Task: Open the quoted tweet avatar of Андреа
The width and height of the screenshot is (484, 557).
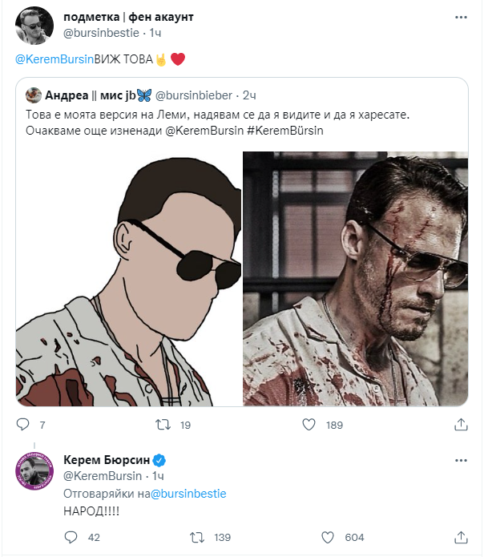Action: [x=34, y=95]
